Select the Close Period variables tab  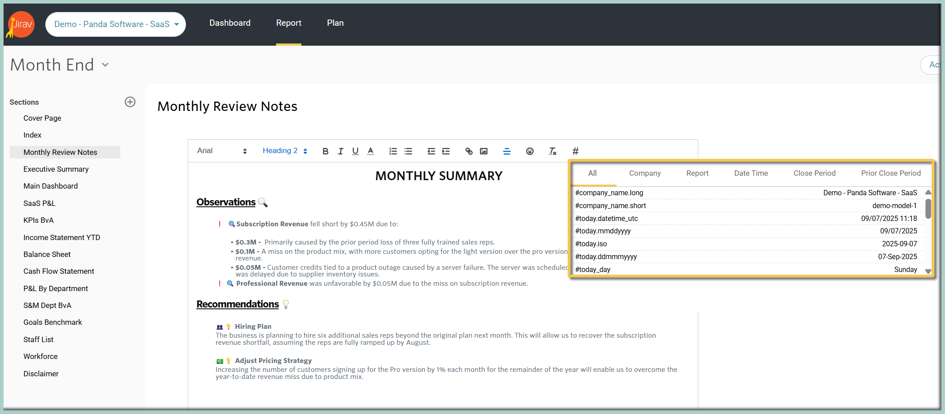[x=815, y=173]
